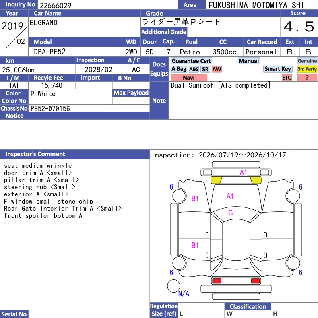Click the Additional Grade label

tap(164, 32)
